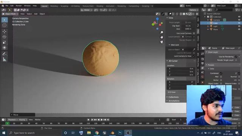This screenshot has width=242, height=136.
Task: Click the viewport pan hand icon
Action: pyautogui.click(x=161, y=37)
